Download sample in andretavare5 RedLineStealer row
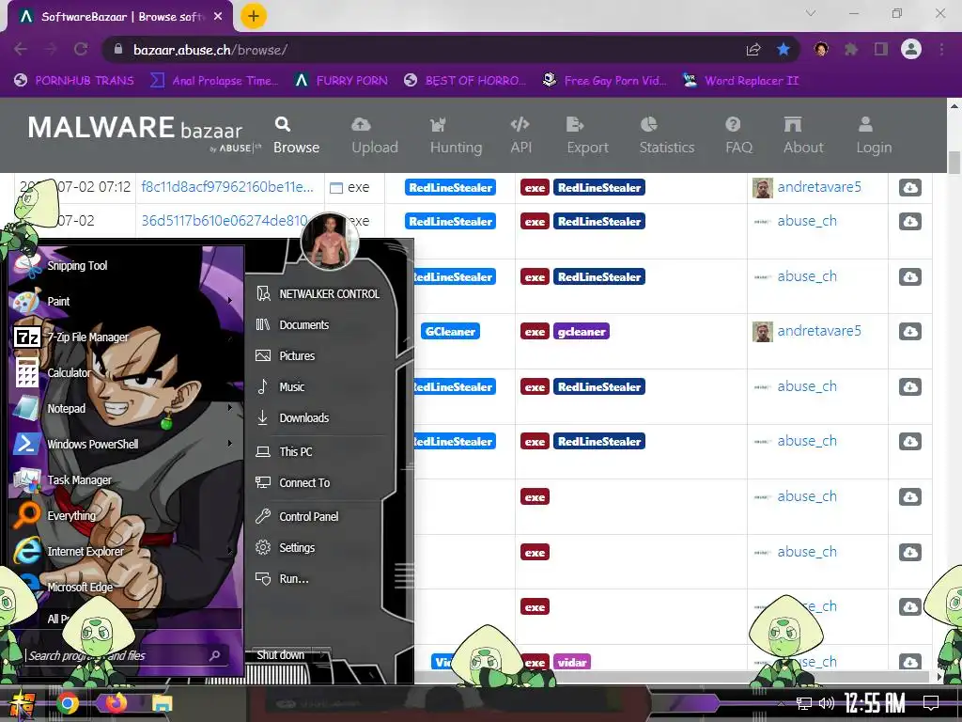 pos(909,187)
